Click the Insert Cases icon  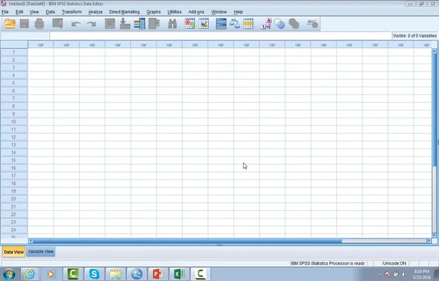click(190, 24)
